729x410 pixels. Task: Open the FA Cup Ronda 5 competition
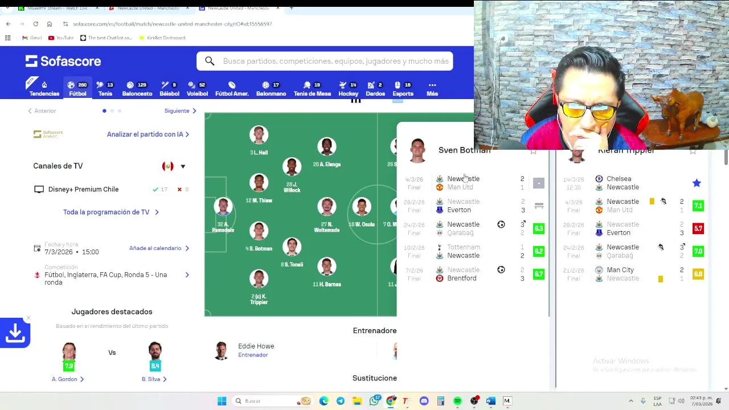[x=111, y=275]
